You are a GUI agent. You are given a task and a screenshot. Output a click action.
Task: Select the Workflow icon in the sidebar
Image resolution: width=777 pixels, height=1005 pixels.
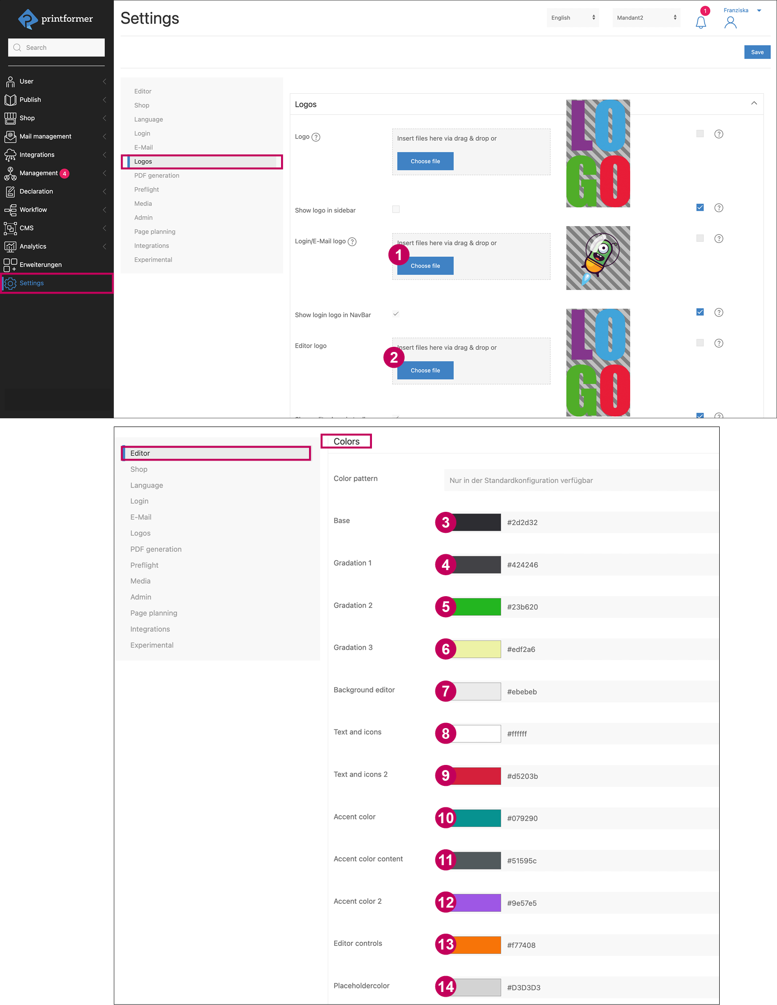pos(10,210)
